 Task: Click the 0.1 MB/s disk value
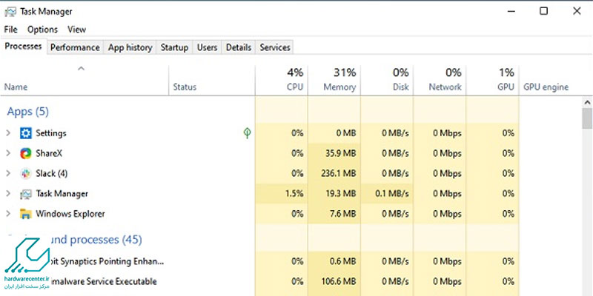392,194
